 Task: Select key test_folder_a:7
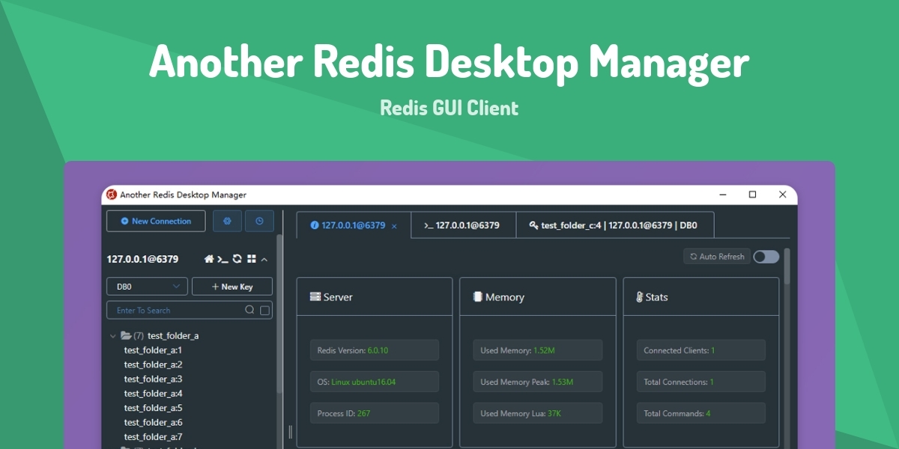(x=153, y=436)
